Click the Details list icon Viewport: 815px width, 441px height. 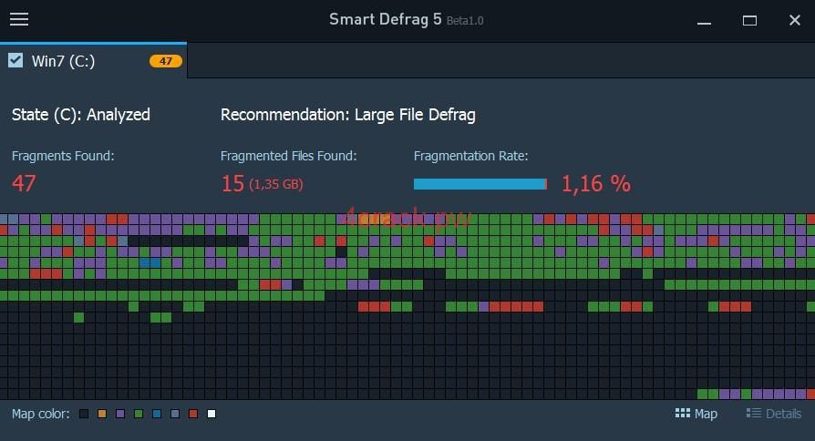(754, 413)
